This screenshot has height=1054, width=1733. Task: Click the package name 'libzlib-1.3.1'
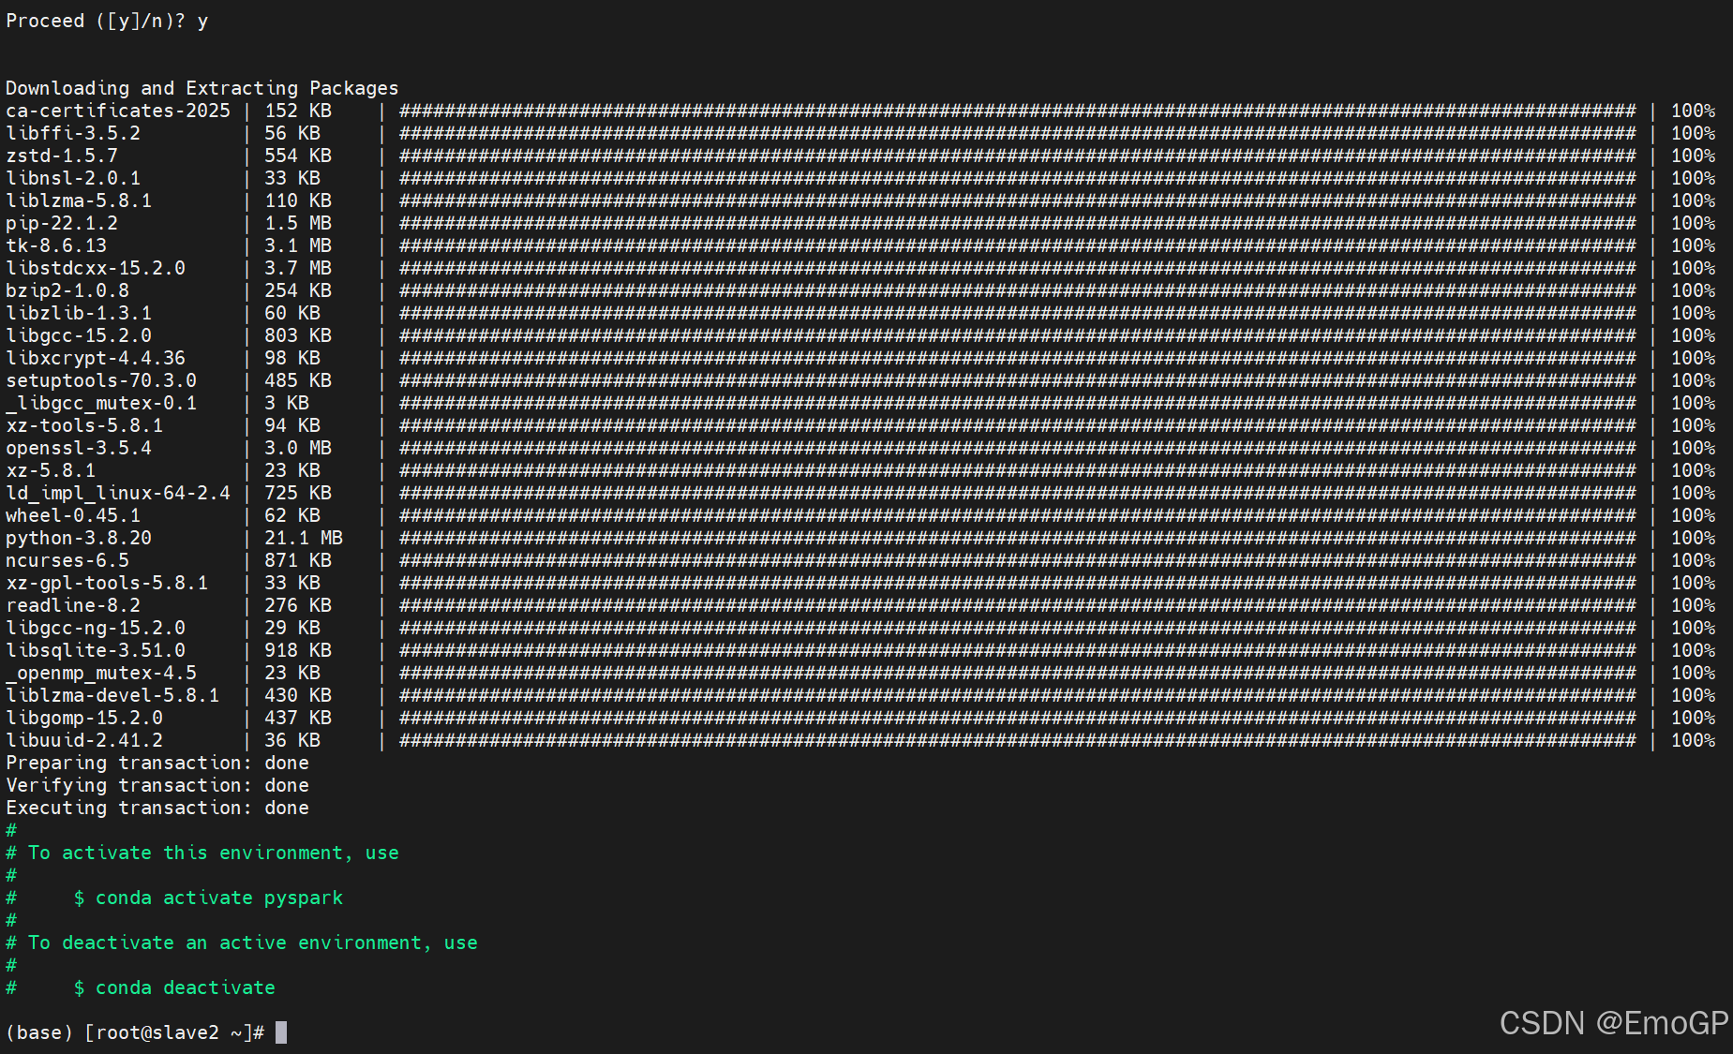(79, 313)
